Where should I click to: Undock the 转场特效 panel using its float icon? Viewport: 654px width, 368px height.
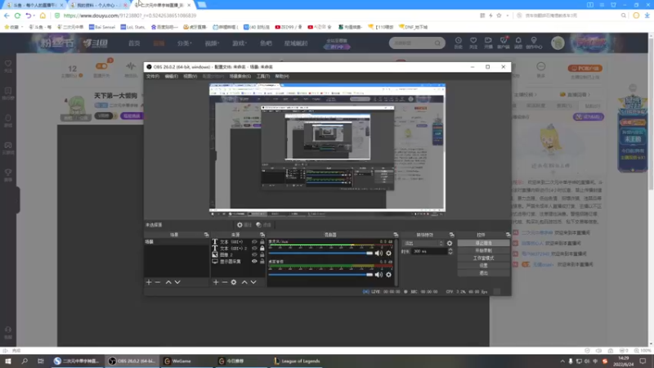pos(452,235)
